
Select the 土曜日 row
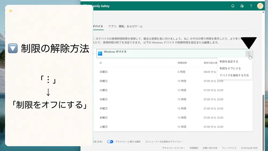click(173, 127)
